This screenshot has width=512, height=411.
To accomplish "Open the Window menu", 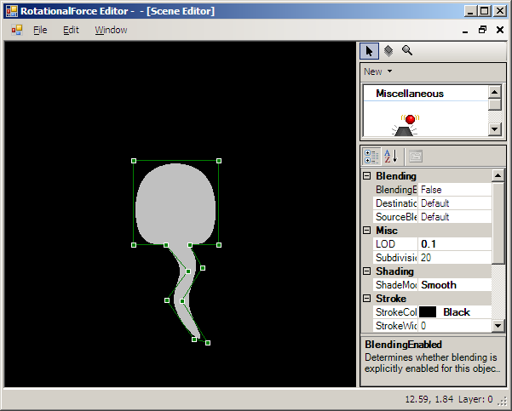I will pos(111,30).
